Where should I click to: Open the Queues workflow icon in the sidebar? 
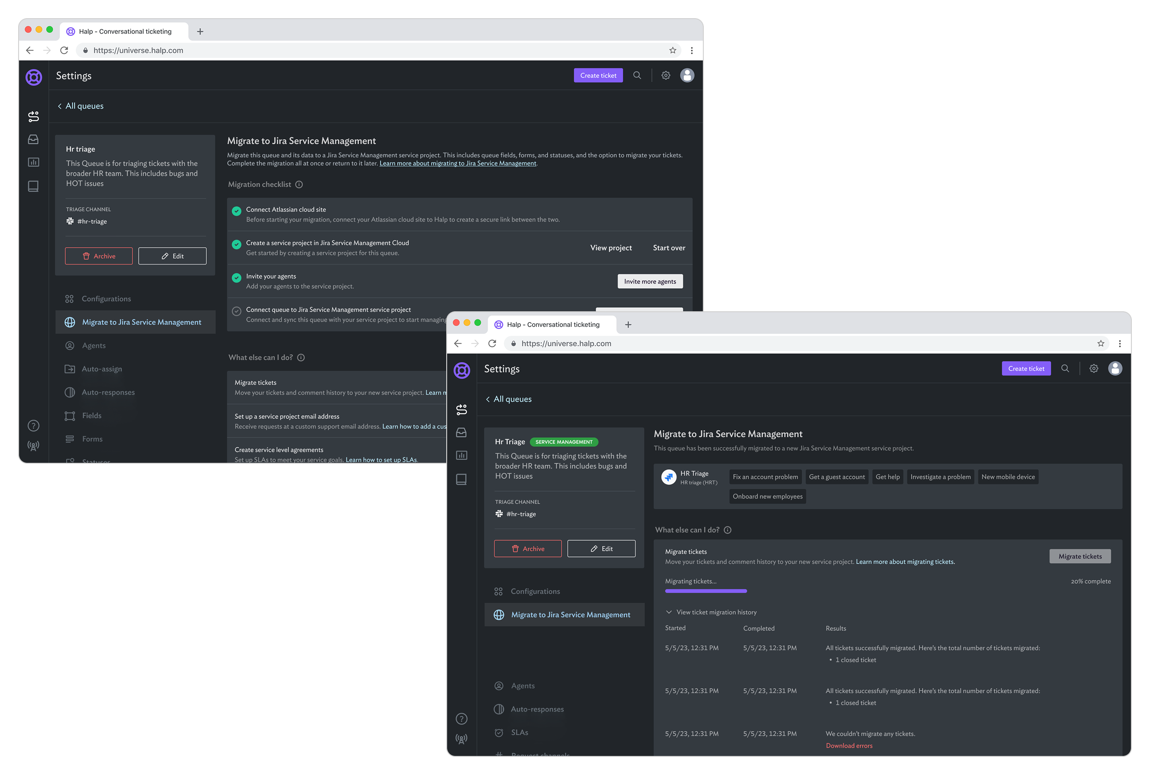click(33, 116)
